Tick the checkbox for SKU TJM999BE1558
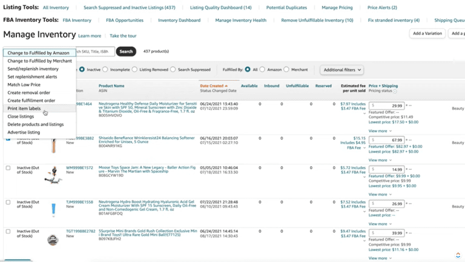Viewport: 465px width, 262px height. pyautogui.click(x=8, y=202)
